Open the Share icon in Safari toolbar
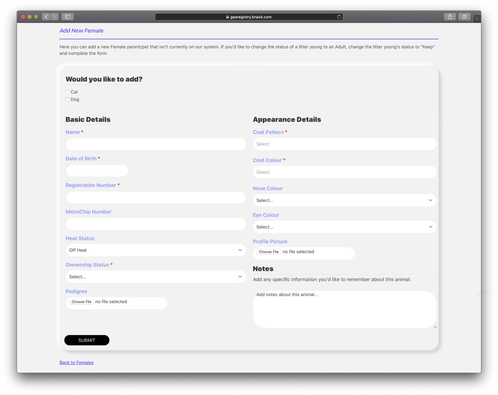Screen dimensions: 498x395 click(x=450, y=17)
